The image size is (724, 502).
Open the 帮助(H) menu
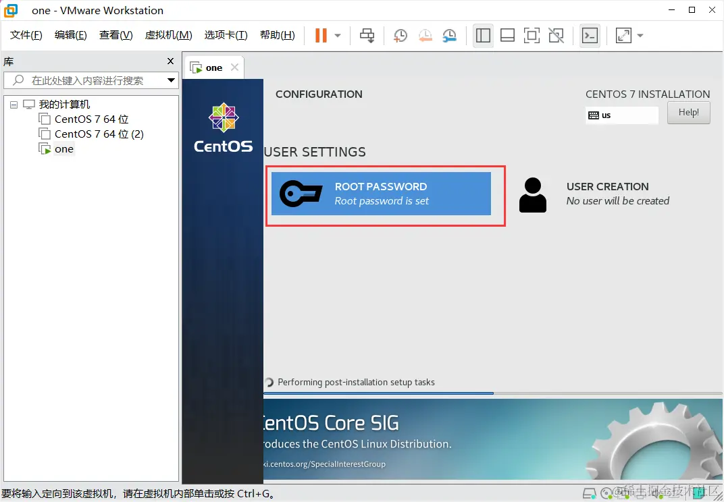[277, 35]
